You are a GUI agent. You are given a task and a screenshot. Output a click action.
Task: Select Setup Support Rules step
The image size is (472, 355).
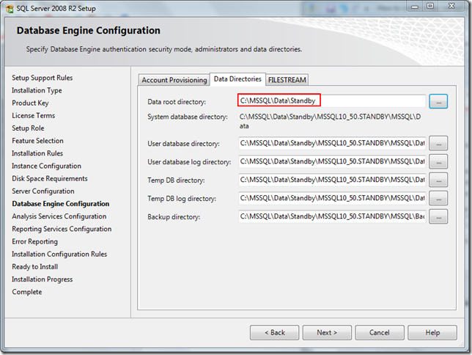click(x=43, y=78)
